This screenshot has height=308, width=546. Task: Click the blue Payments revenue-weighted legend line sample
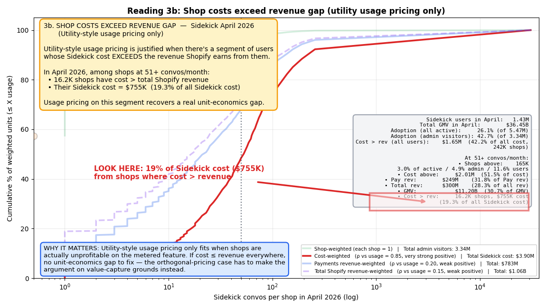click(x=307, y=263)
